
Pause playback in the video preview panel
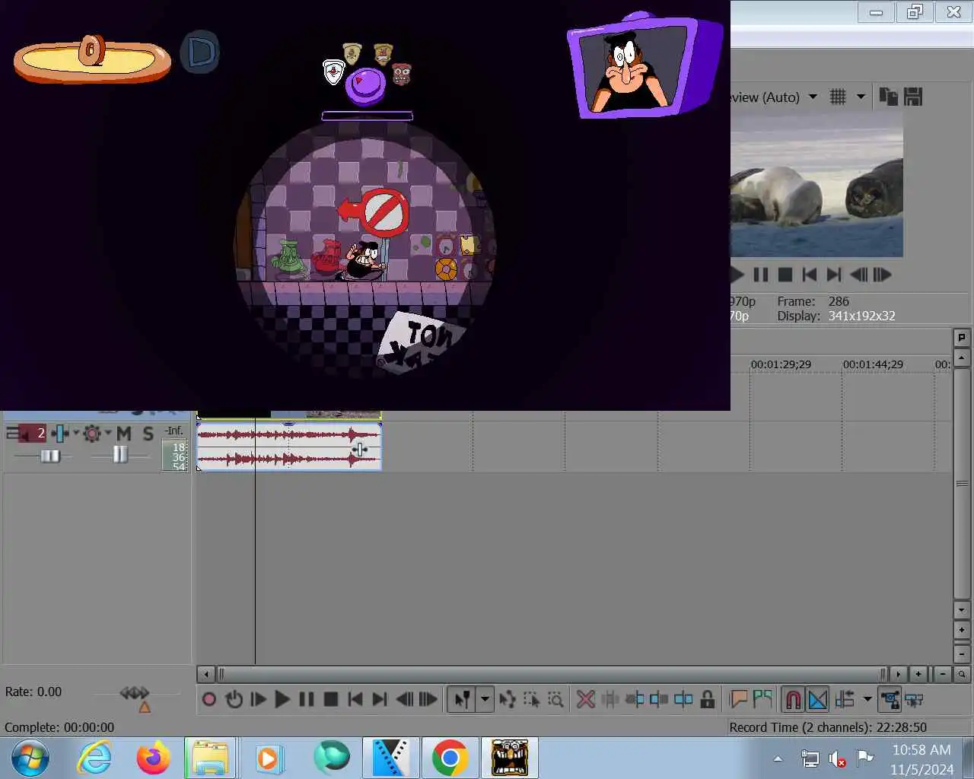(761, 275)
